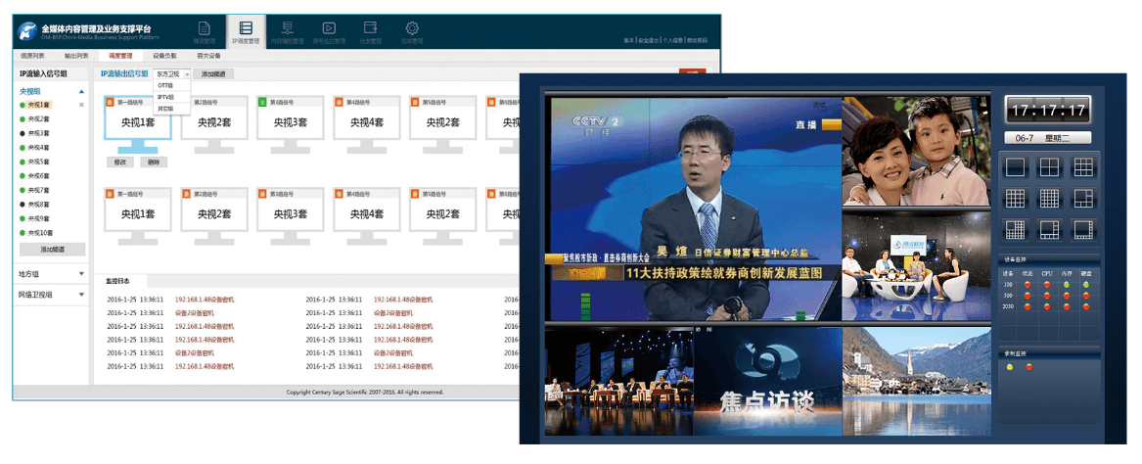Switch to the 2x2 quad-view layout icon
Image resolution: width=1142 pixels, height=464 pixels.
pyautogui.click(x=1048, y=166)
